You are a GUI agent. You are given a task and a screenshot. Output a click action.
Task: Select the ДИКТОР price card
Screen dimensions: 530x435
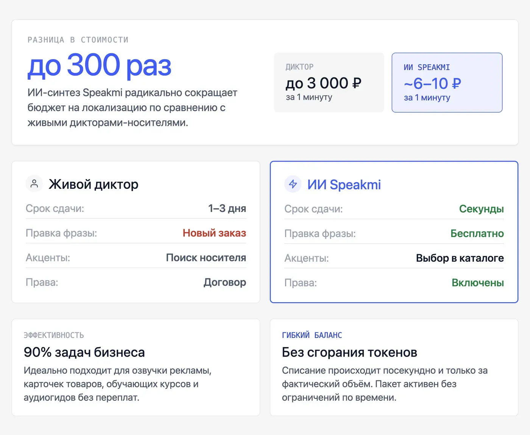tap(329, 82)
